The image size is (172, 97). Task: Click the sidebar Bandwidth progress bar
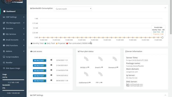click(13, 91)
